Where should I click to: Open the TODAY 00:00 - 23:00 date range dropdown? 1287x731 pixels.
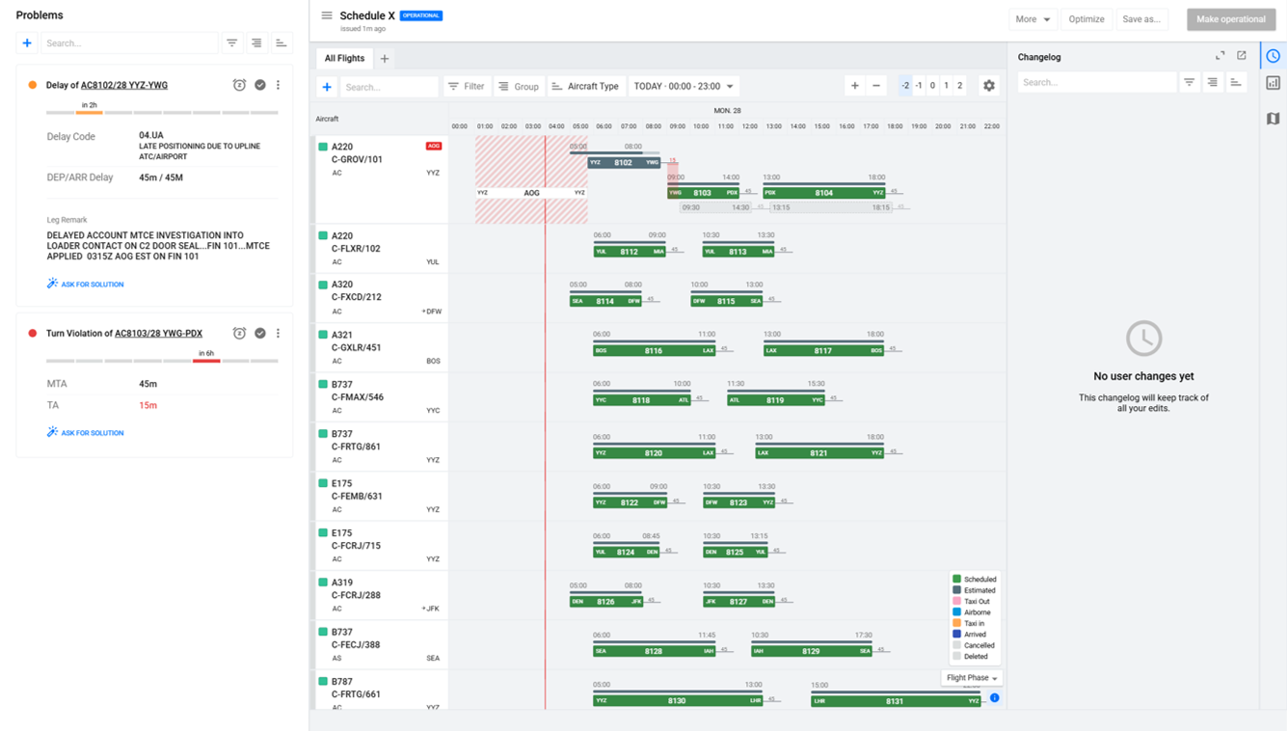click(684, 87)
